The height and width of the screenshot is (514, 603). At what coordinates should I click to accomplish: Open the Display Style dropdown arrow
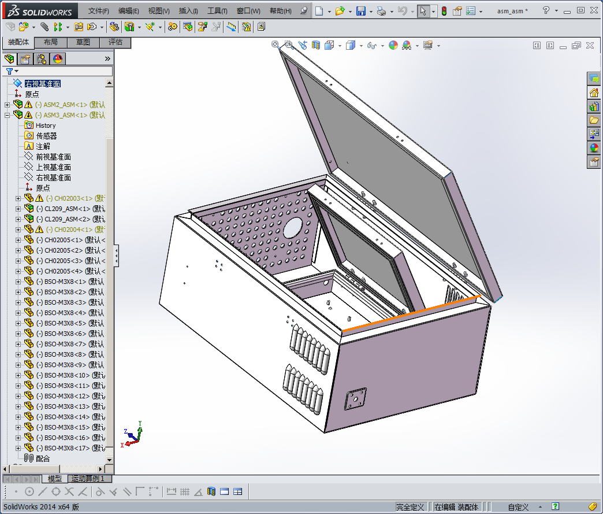coord(361,45)
